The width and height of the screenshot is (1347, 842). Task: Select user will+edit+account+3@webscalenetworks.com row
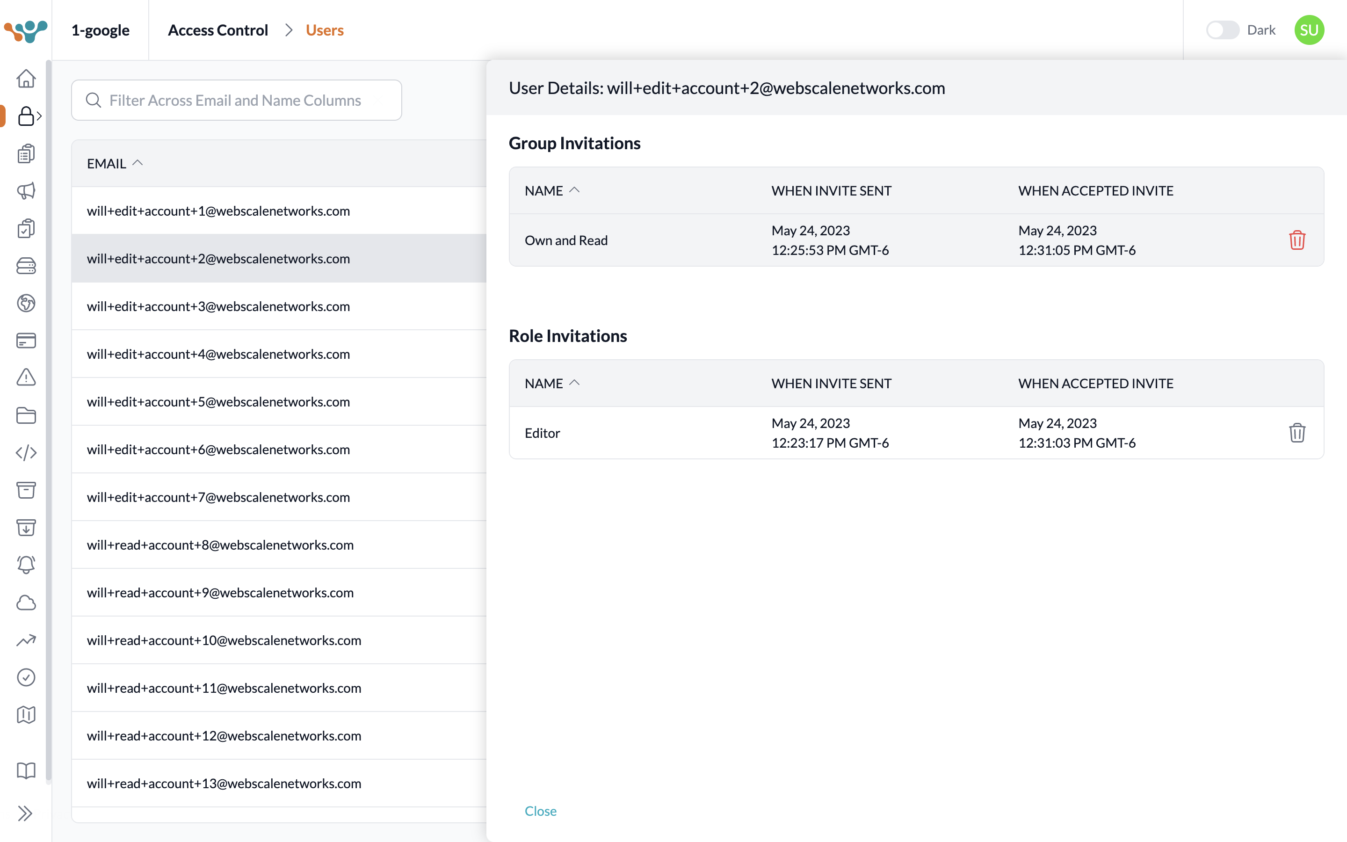point(218,306)
